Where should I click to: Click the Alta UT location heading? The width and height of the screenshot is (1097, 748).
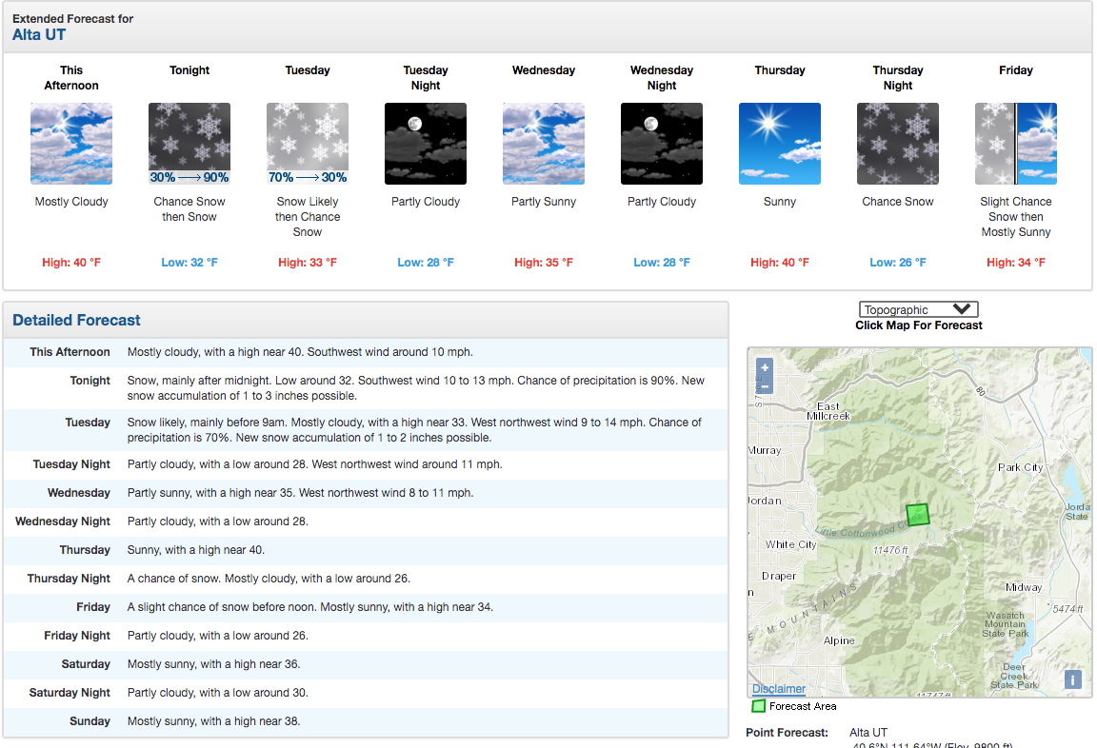39,35
